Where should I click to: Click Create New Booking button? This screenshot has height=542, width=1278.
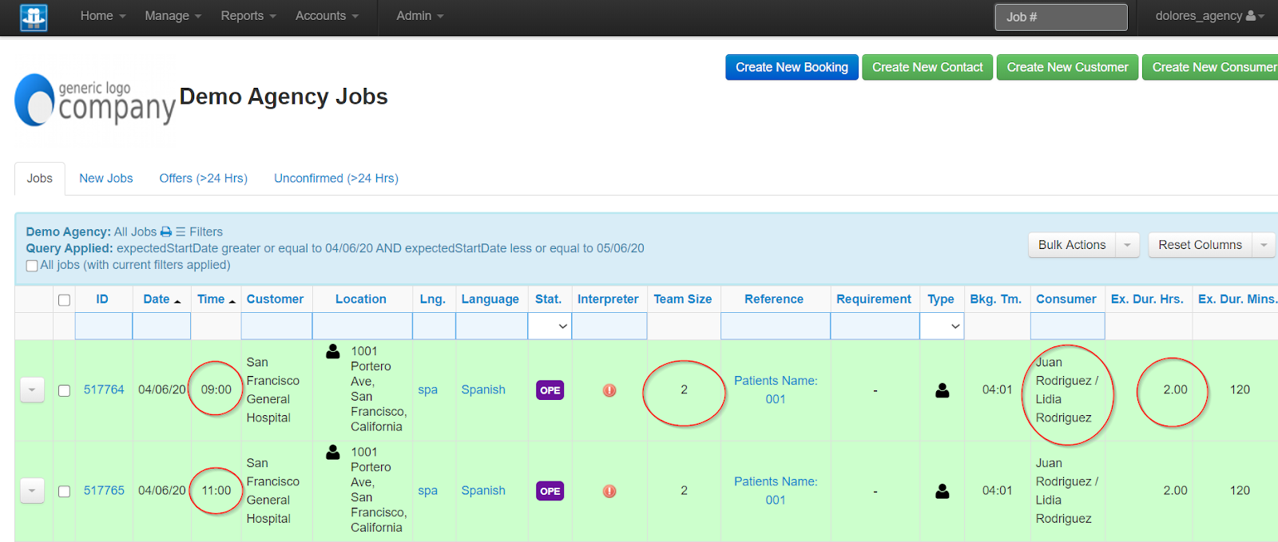792,67
